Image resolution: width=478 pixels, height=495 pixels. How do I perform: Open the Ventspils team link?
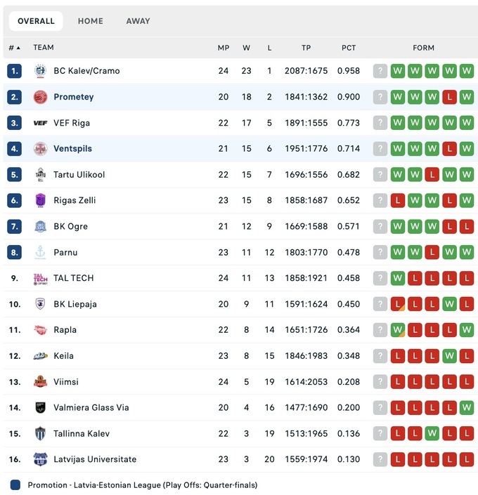pos(72,149)
